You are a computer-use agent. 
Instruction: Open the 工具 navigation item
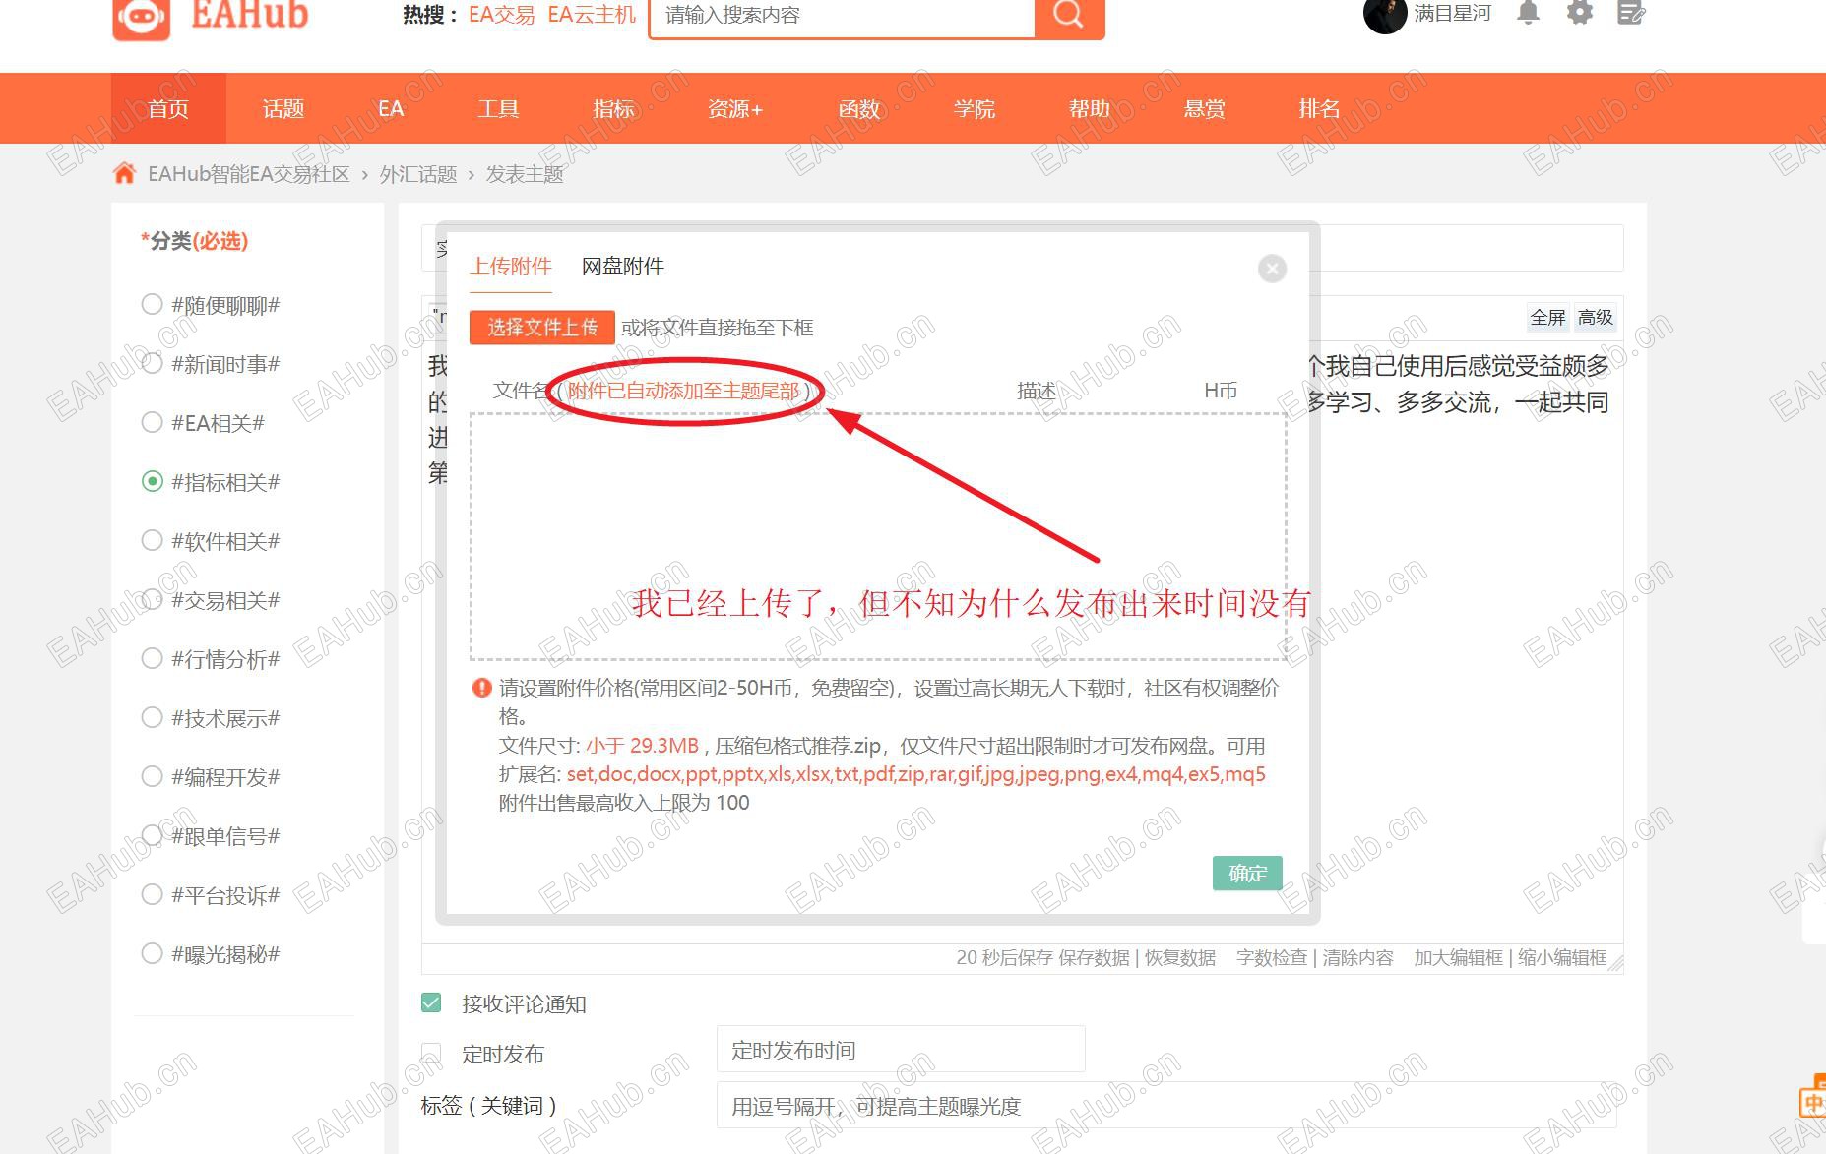pyautogui.click(x=498, y=108)
